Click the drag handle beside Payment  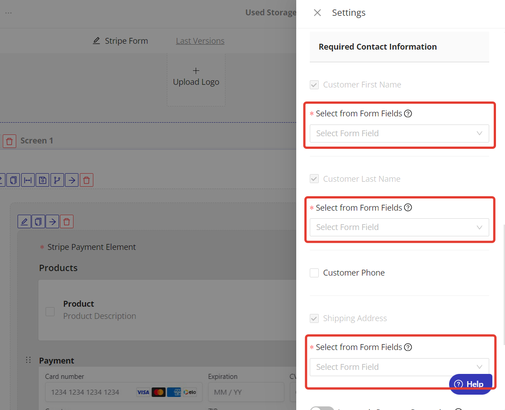point(28,360)
